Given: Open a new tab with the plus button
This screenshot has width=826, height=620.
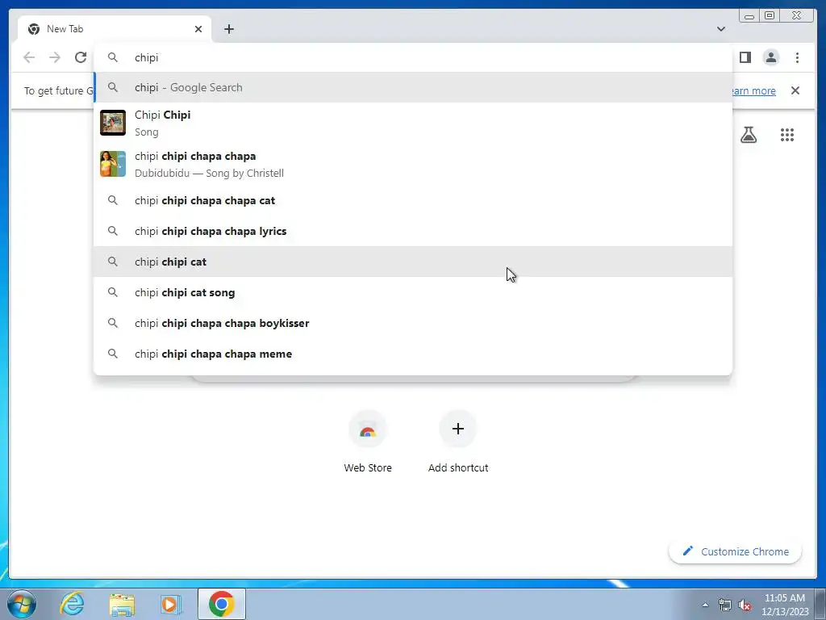Looking at the screenshot, I should coord(228,29).
